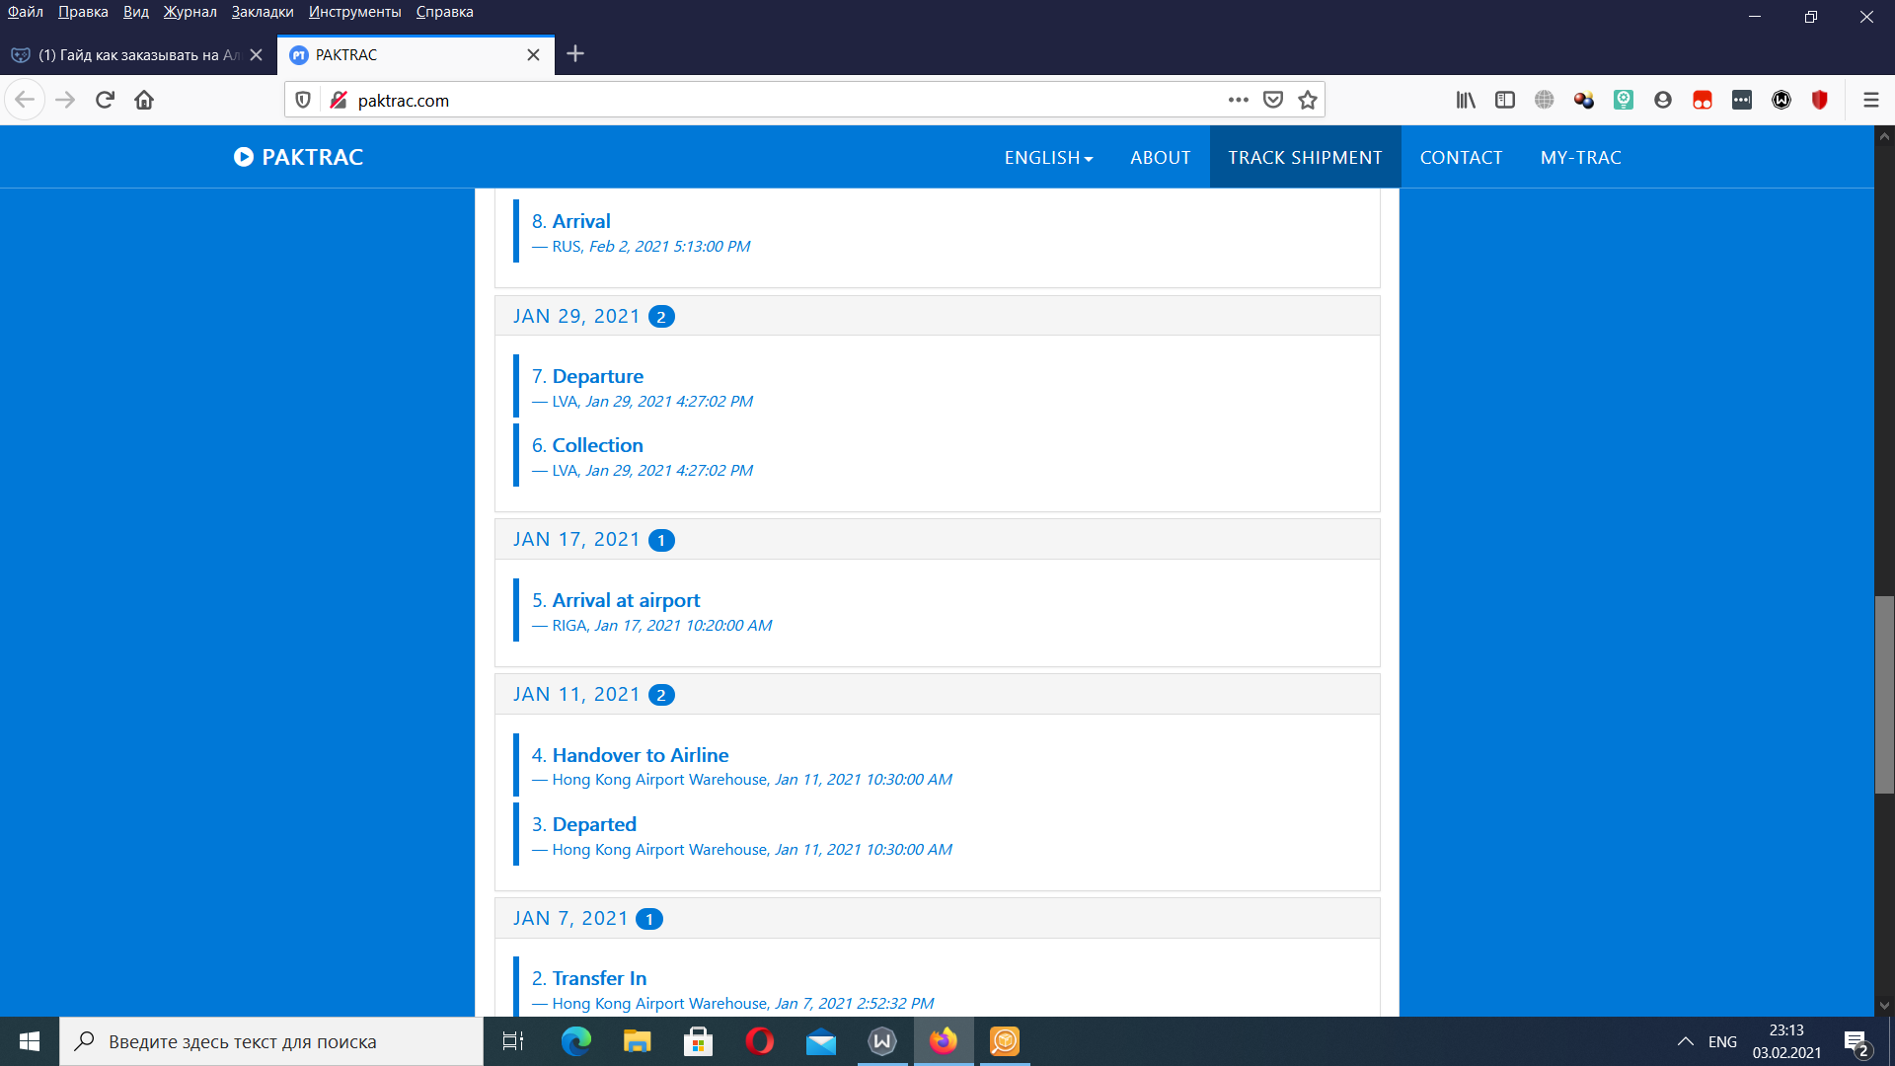Open the Вид menu
The width and height of the screenshot is (1895, 1066).
coord(135,12)
